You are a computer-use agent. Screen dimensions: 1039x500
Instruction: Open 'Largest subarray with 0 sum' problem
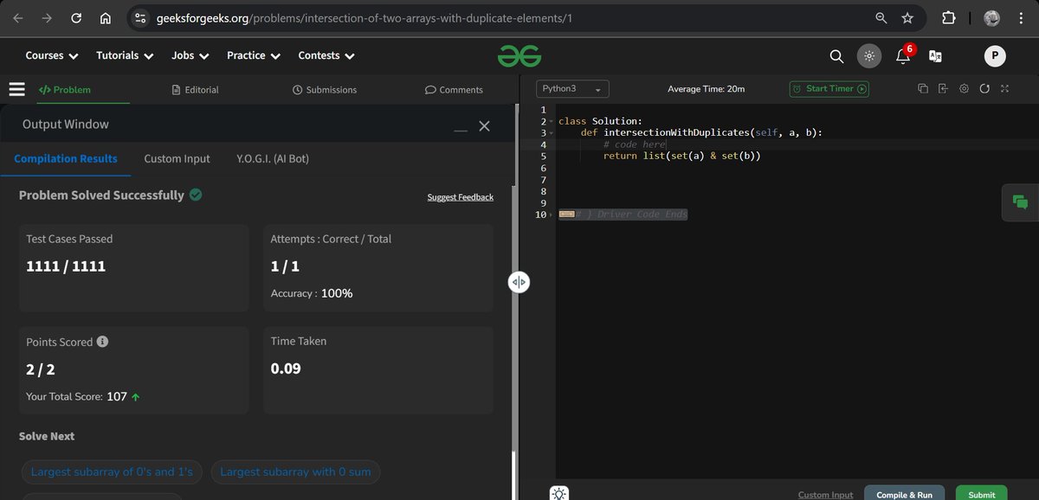click(x=295, y=471)
